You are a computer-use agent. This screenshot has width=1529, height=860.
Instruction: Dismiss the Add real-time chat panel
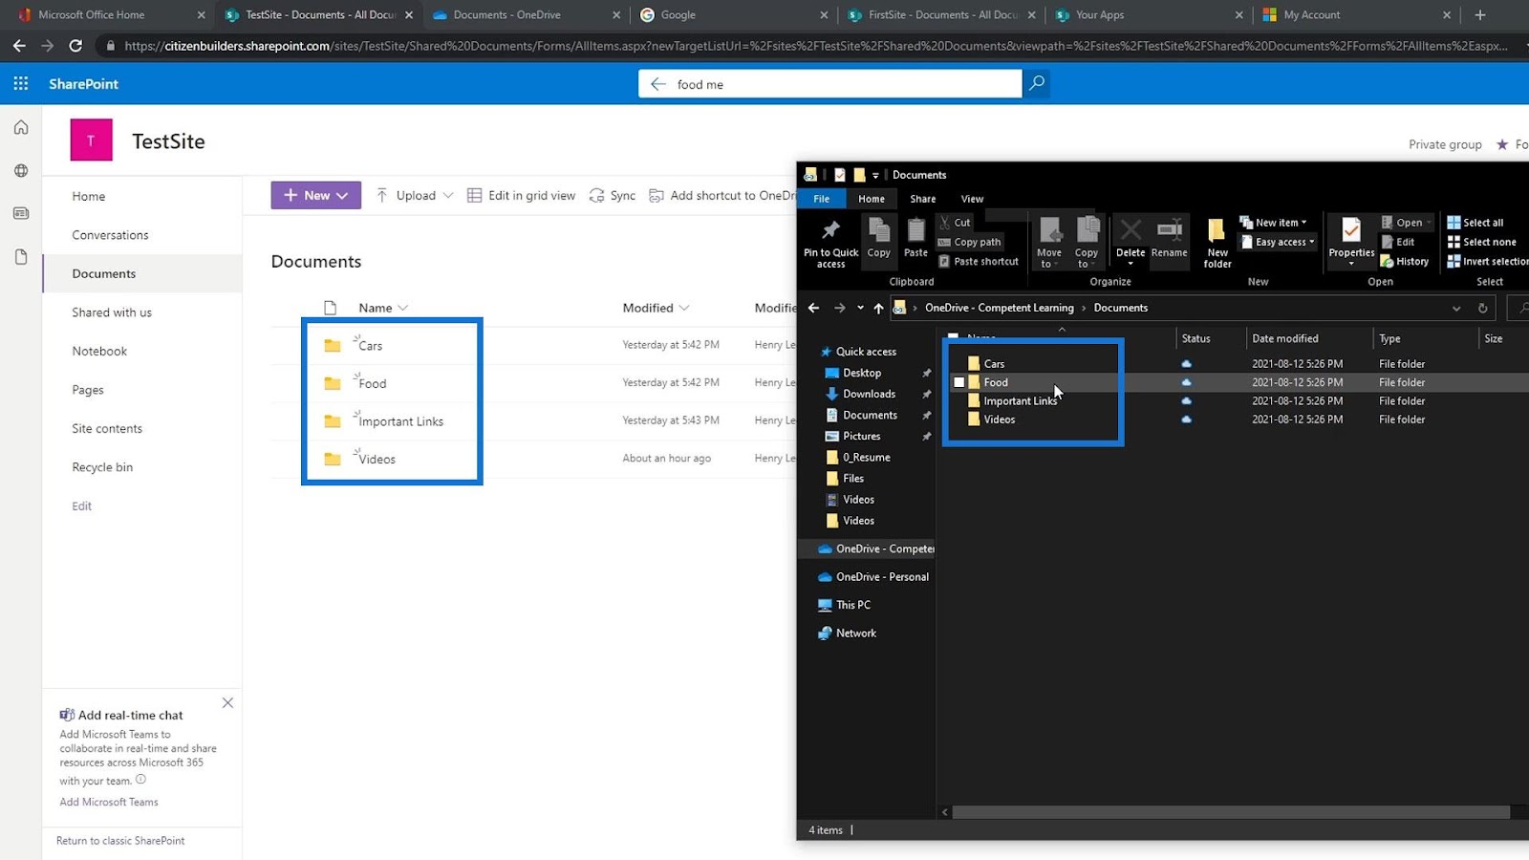point(227,702)
